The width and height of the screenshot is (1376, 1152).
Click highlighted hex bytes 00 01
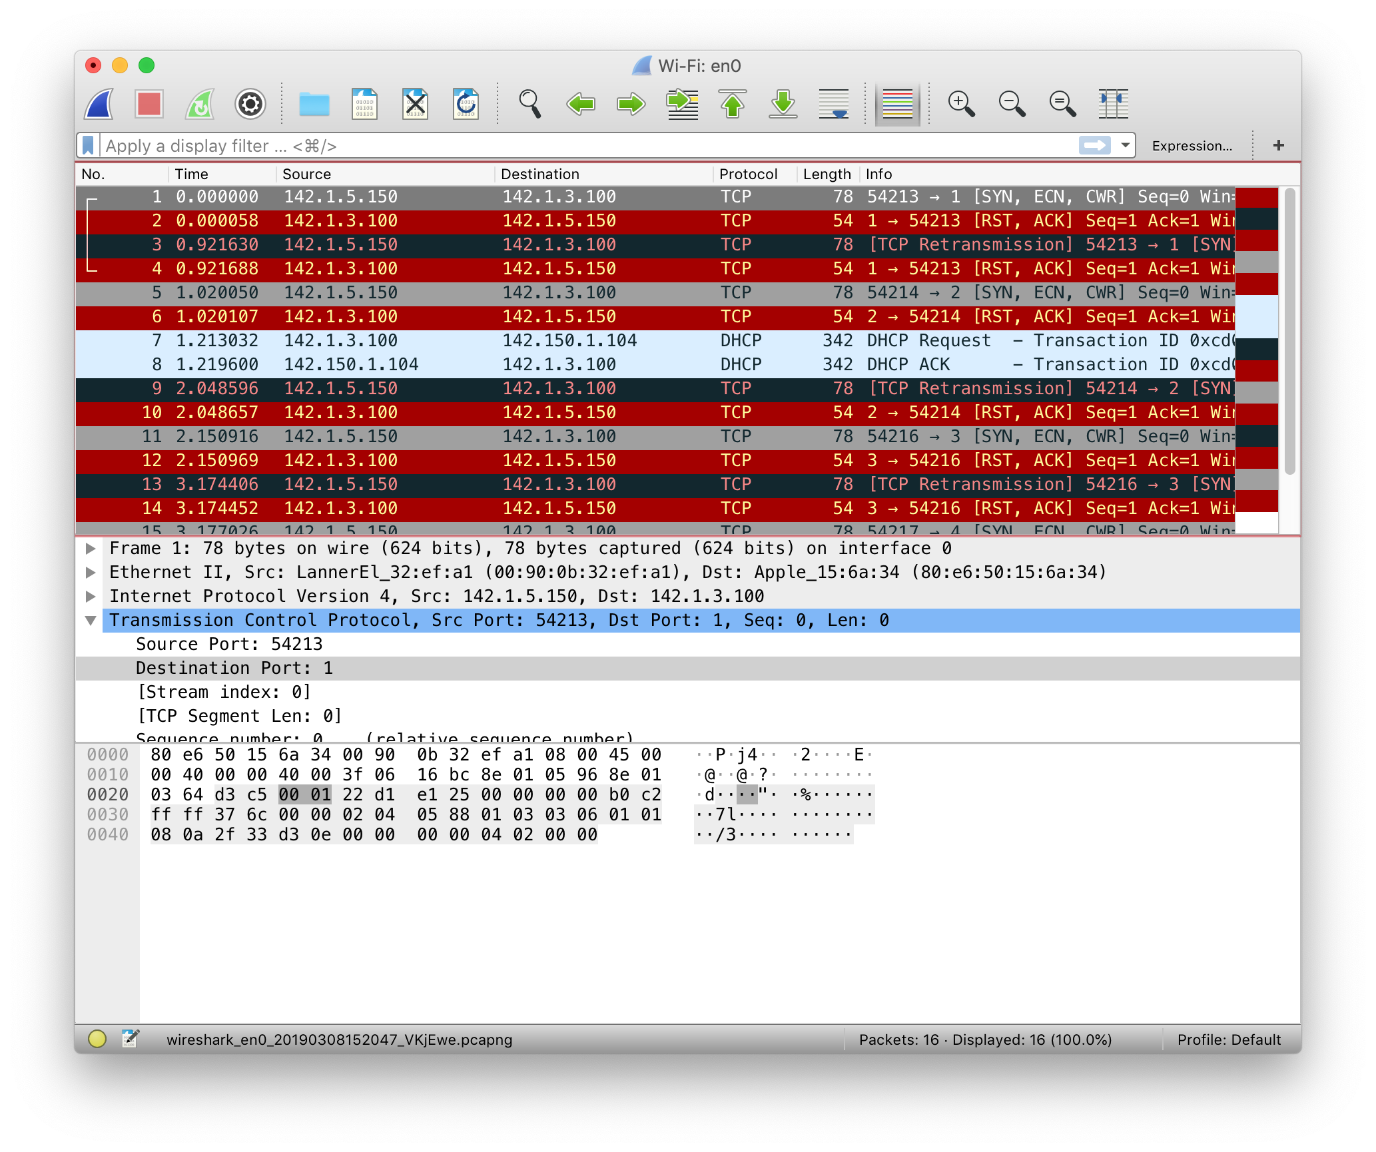point(304,795)
